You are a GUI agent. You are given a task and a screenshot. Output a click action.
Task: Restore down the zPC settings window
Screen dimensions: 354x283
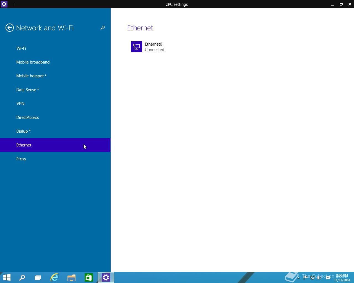coord(341,4)
